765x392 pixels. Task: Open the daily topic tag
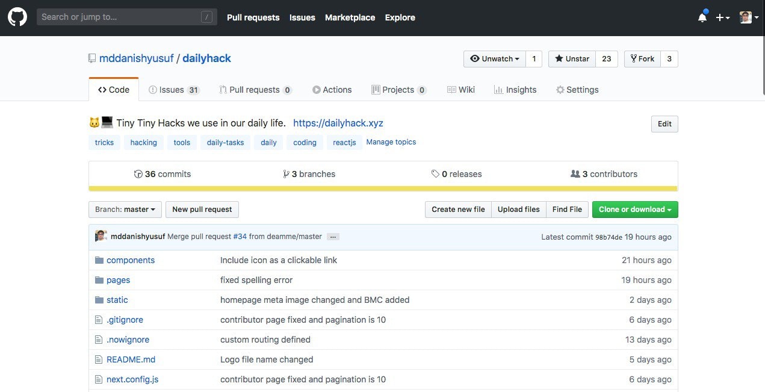[268, 142]
